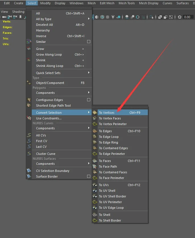Image resolution: width=195 pixels, height=238 pixels.
Task: Click the exposure value field 0.00
Action: (x=188, y=17)
